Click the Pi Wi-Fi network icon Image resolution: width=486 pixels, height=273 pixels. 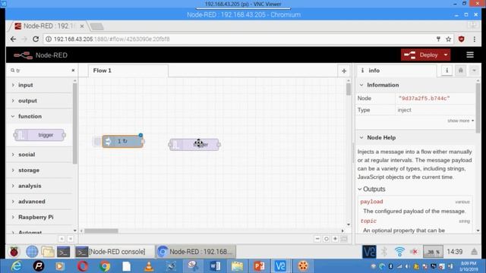[x=399, y=252]
